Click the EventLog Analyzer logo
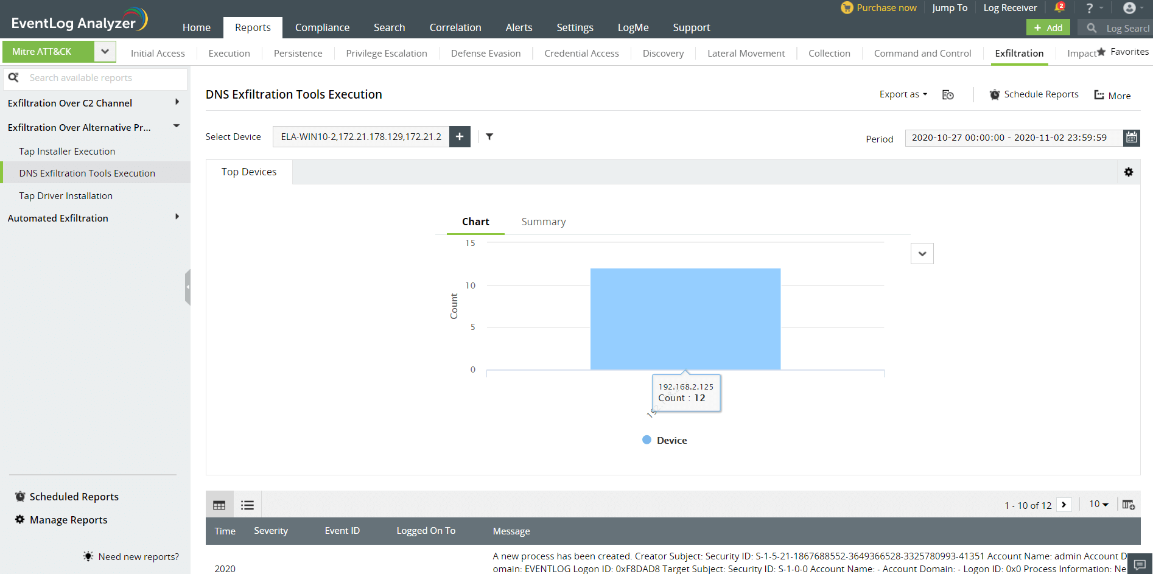The height and width of the screenshot is (574, 1153). 79,19
